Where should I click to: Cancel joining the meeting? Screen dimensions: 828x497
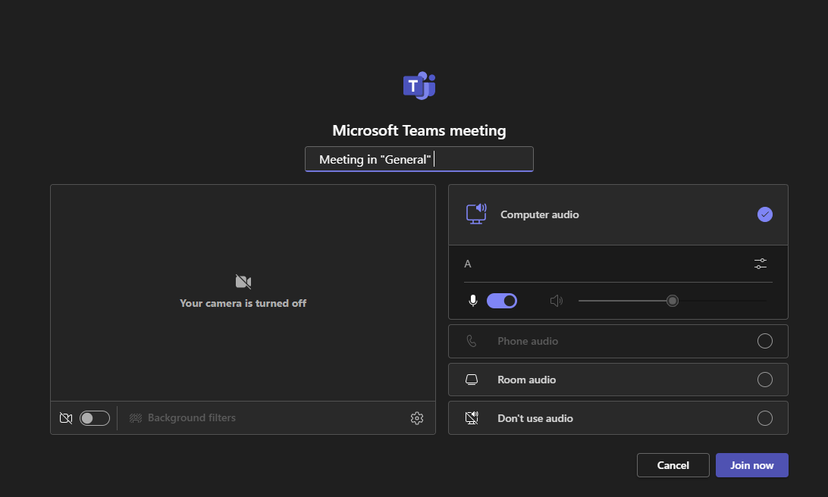click(x=673, y=465)
